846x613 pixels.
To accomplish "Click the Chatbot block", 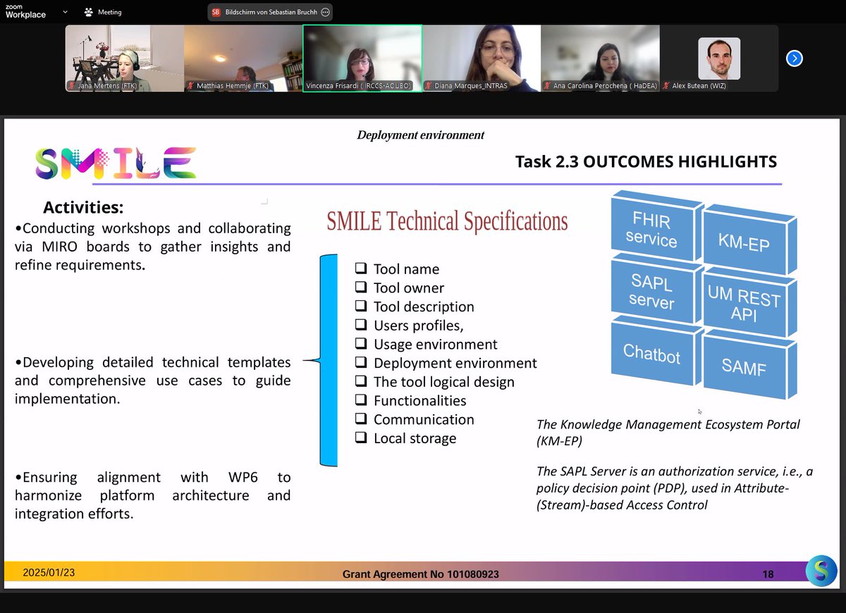I will (x=656, y=352).
